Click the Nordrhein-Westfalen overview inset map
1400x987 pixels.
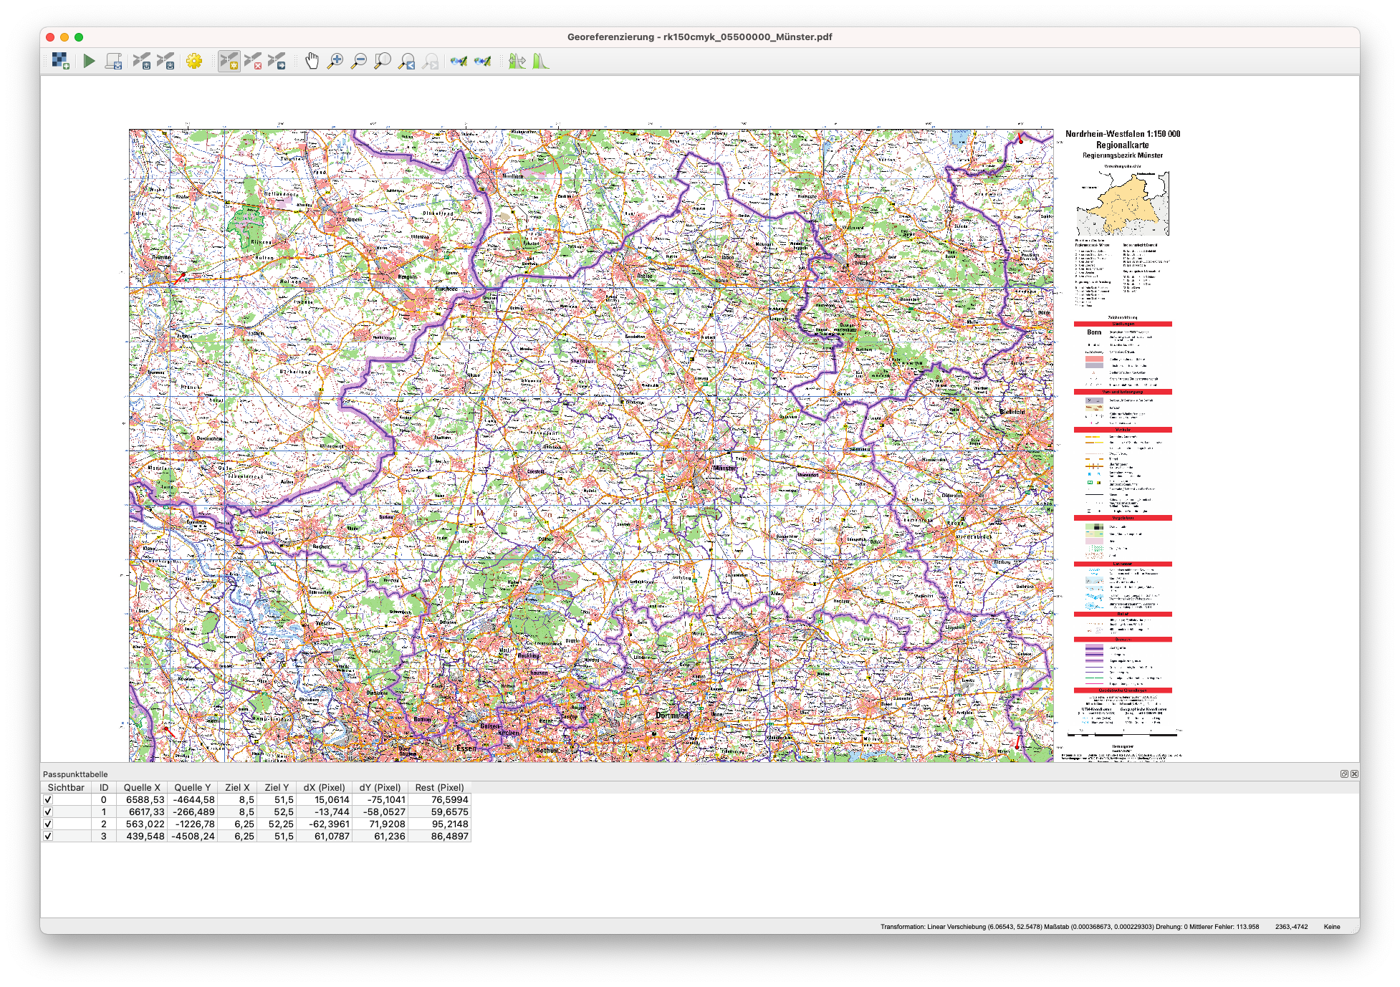[1122, 204]
